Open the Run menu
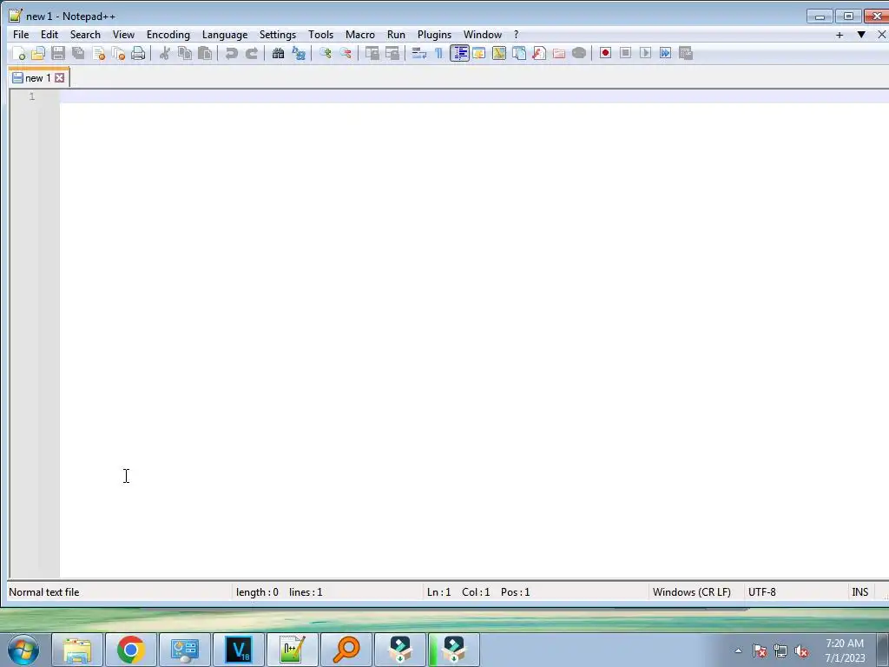 pyautogui.click(x=396, y=35)
